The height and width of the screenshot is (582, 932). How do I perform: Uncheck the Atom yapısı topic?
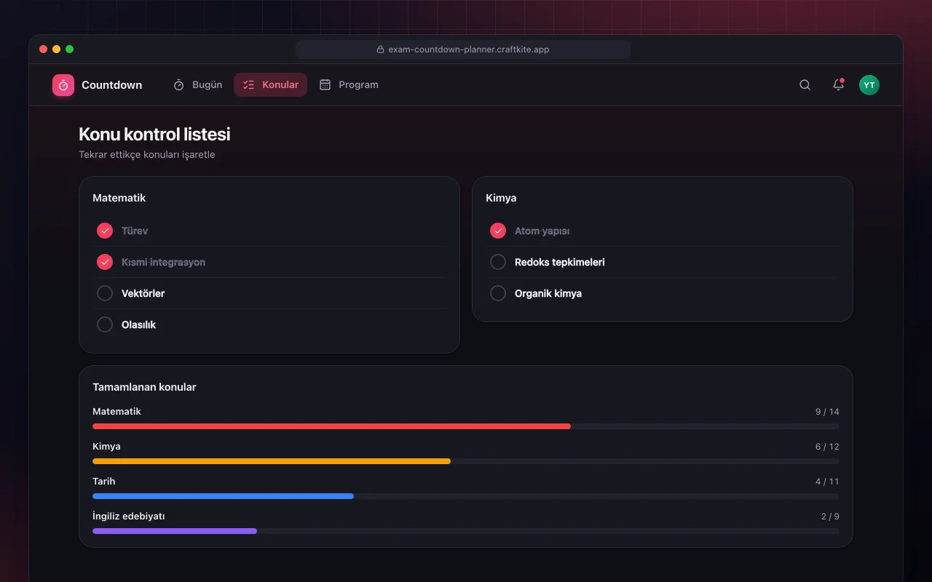(498, 231)
